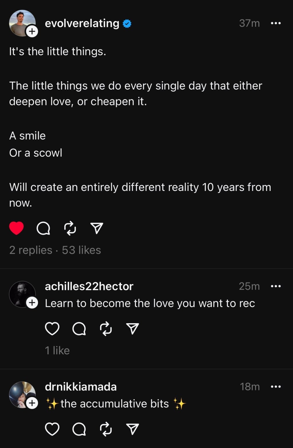Follow drnikkiamada via avatar plus badge
This screenshot has height=448, width=293.
pos(32,403)
